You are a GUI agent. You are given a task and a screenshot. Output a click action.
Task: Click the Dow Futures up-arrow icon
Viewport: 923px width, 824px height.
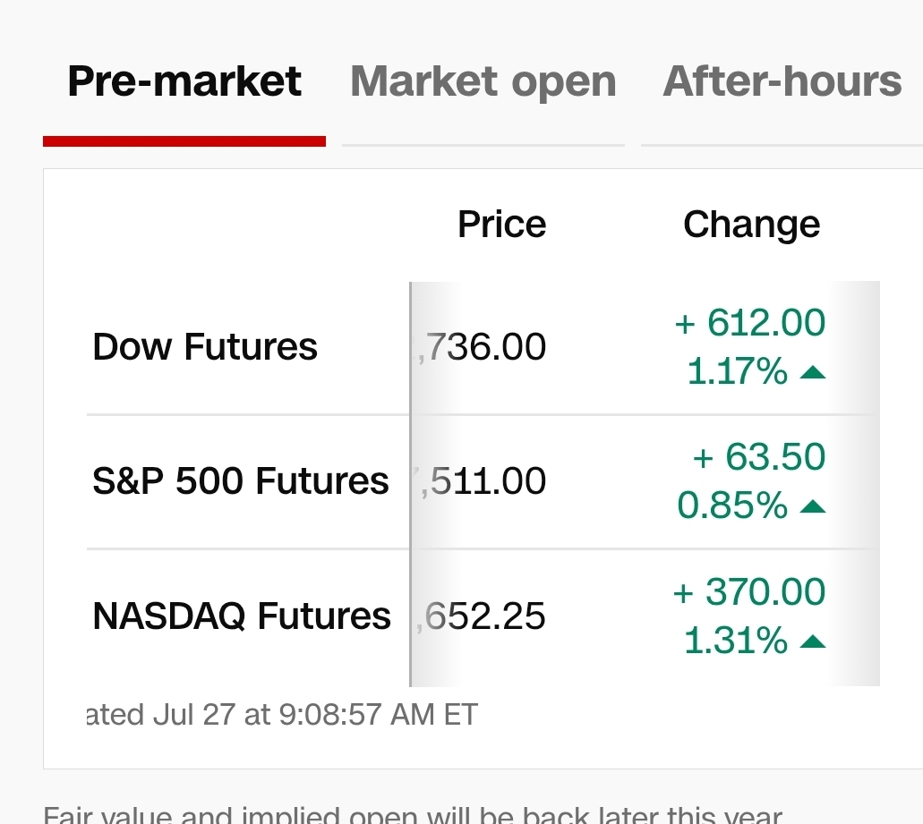point(813,371)
